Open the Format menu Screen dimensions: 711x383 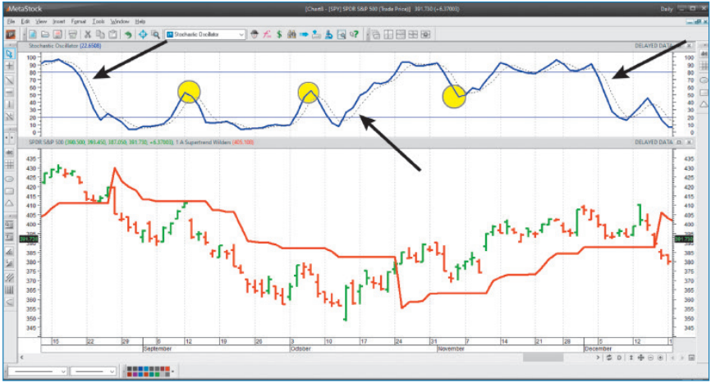[79, 20]
